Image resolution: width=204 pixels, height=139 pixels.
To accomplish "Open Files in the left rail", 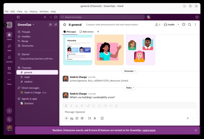I will [9, 70].
